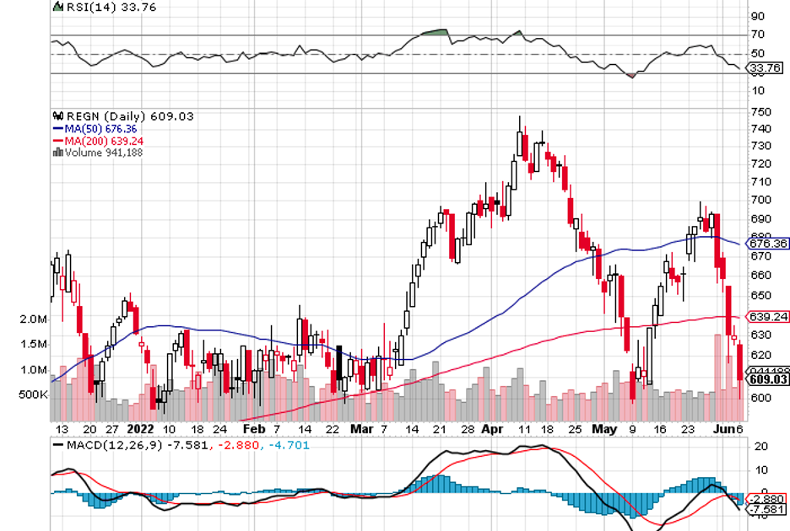
Task: Click the 2022 year label on the date axis
Action: [x=141, y=429]
